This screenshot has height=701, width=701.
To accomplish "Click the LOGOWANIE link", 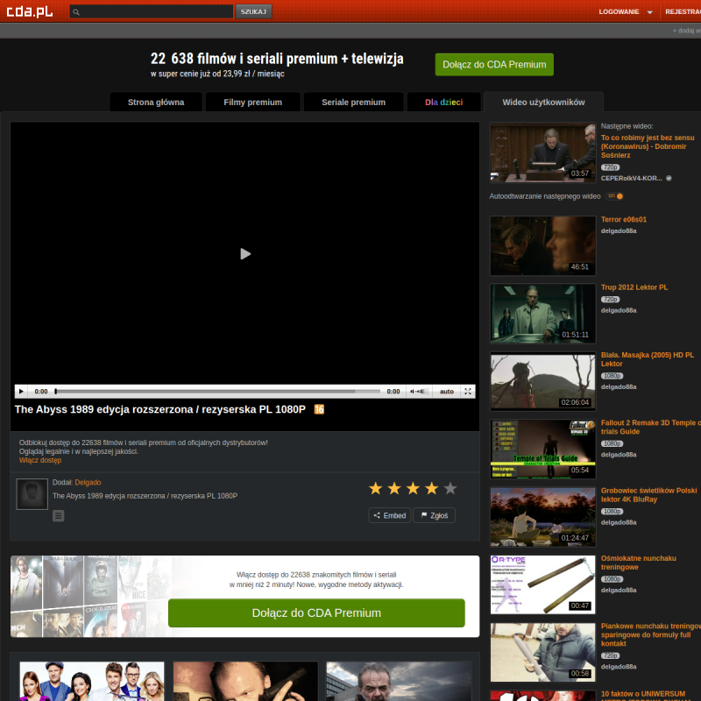I will [619, 12].
